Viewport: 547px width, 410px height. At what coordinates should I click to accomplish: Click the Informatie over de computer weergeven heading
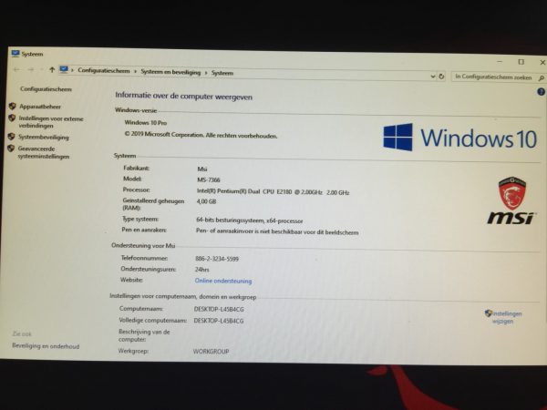coord(183,96)
